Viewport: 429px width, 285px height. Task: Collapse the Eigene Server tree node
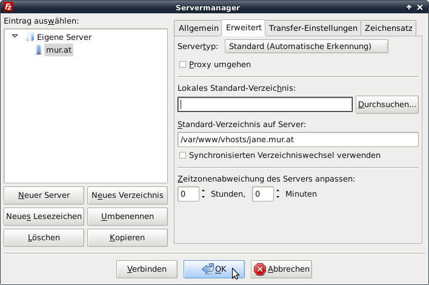pyautogui.click(x=15, y=37)
